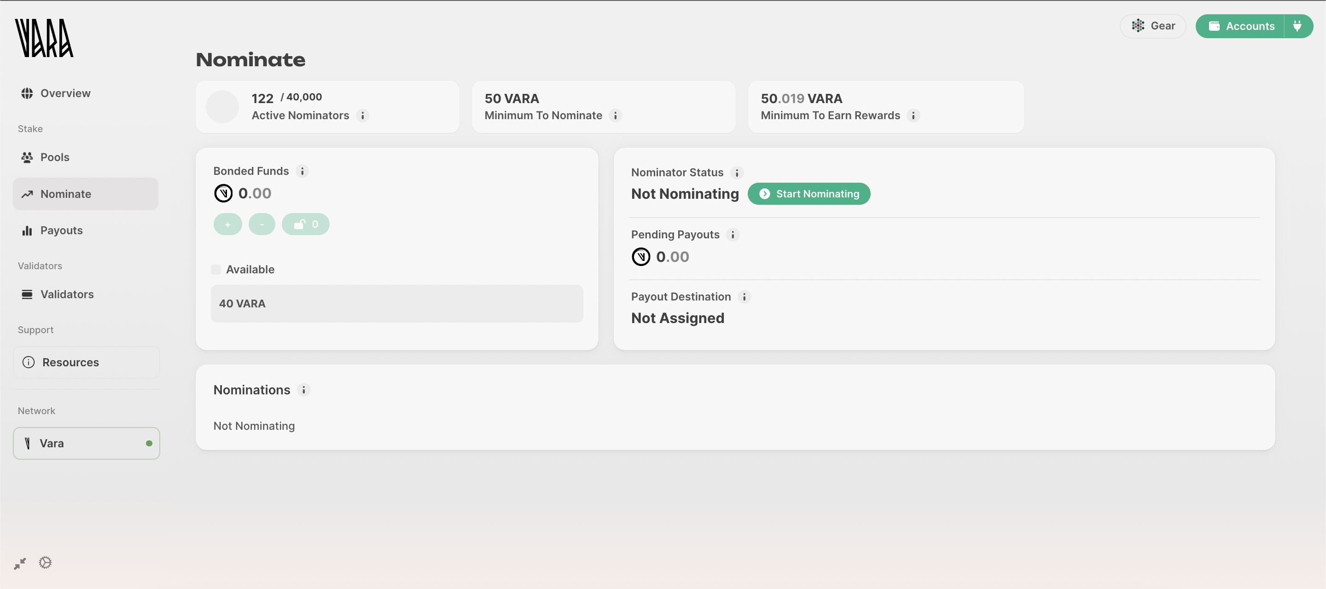Open the Overview page
Viewport: 1326px width, 589px height.
click(86, 93)
